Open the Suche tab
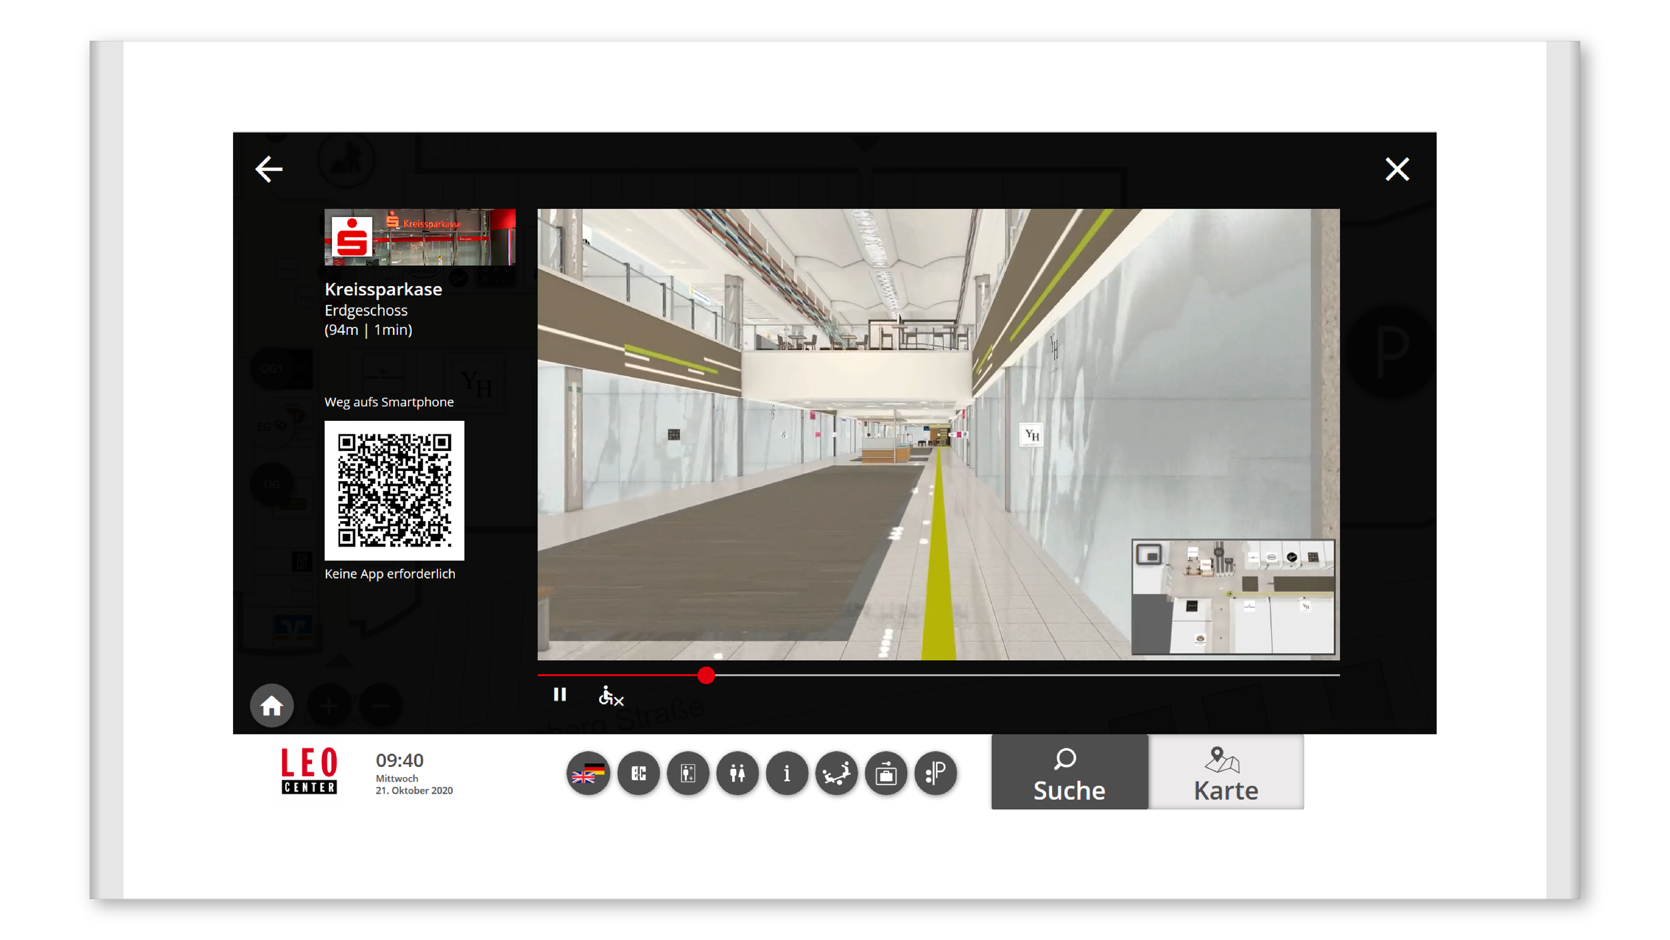This screenshot has width=1670, height=940. point(1069,772)
